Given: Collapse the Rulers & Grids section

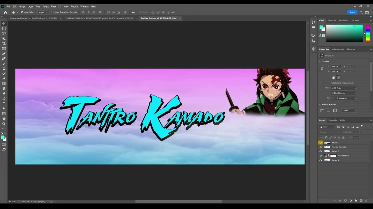Looking at the screenshot, I should click(x=320, y=105).
